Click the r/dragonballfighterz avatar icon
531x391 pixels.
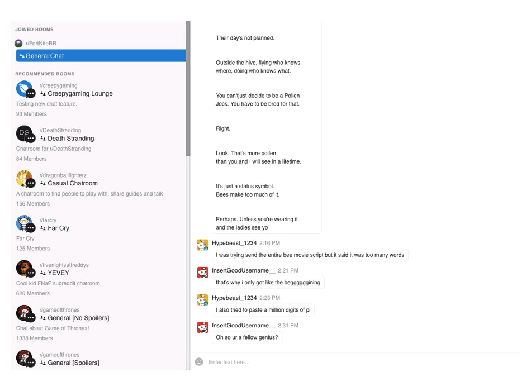25,179
